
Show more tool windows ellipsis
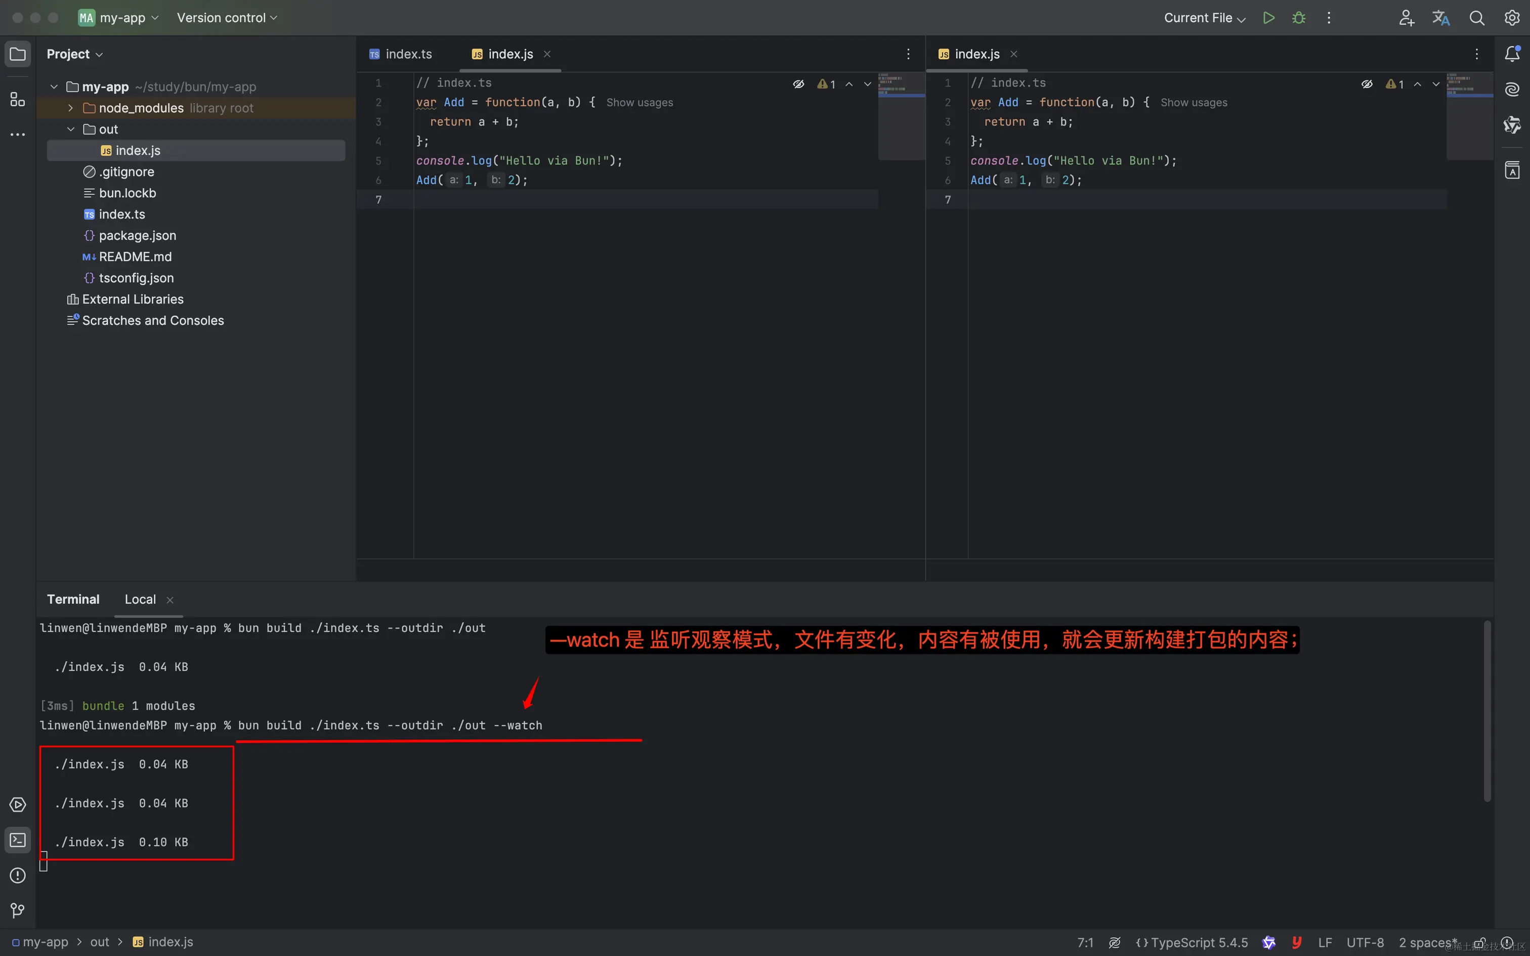pyautogui.click(x=18, y=135)
